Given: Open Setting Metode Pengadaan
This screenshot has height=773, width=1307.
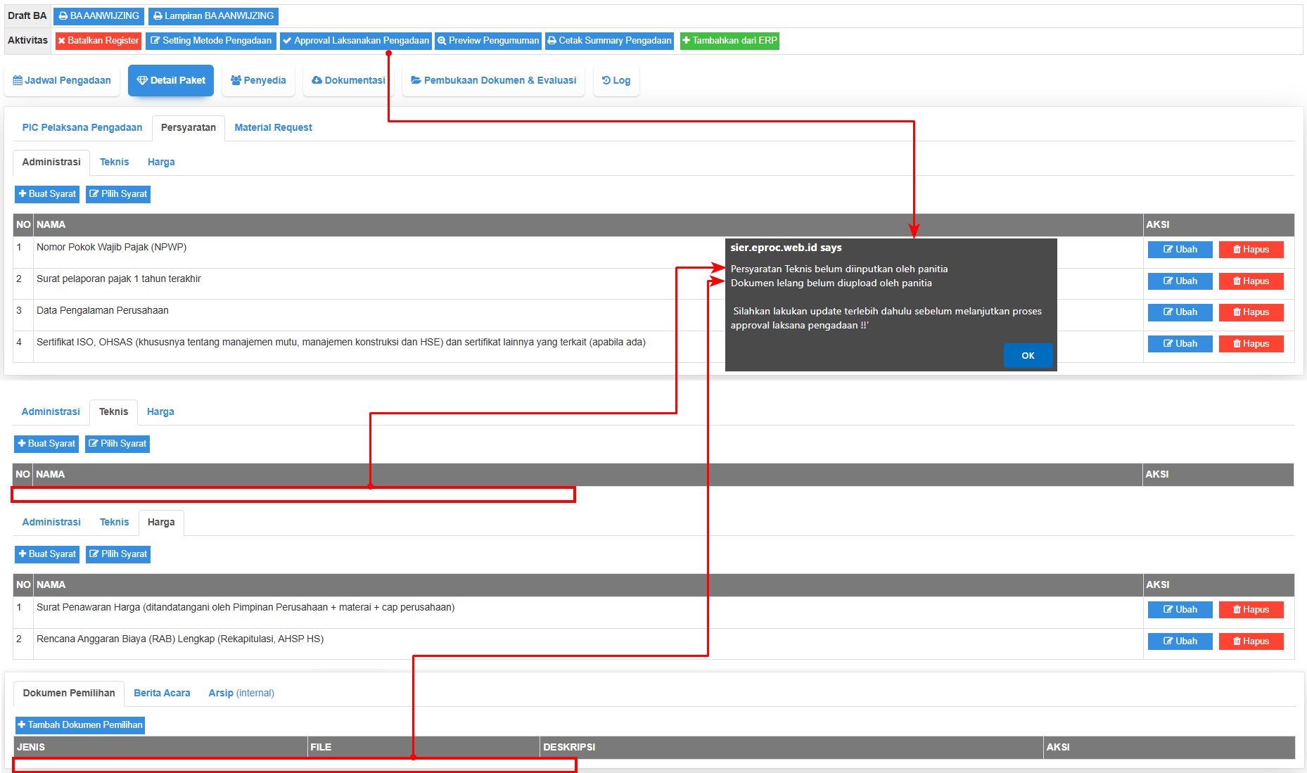Looking at the screenshot, I should pyautogui.click(x=211, y=41).
